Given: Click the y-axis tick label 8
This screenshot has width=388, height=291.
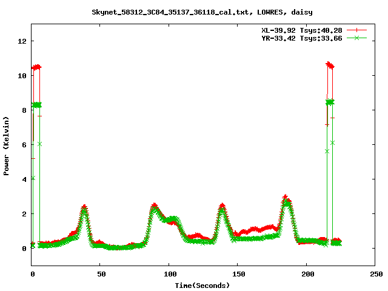Looking at the screenshot, I should tap(24, 110).
